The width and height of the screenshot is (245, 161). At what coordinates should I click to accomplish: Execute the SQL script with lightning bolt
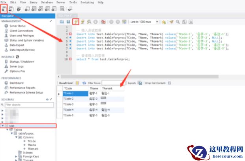click(x=76, y=22)
